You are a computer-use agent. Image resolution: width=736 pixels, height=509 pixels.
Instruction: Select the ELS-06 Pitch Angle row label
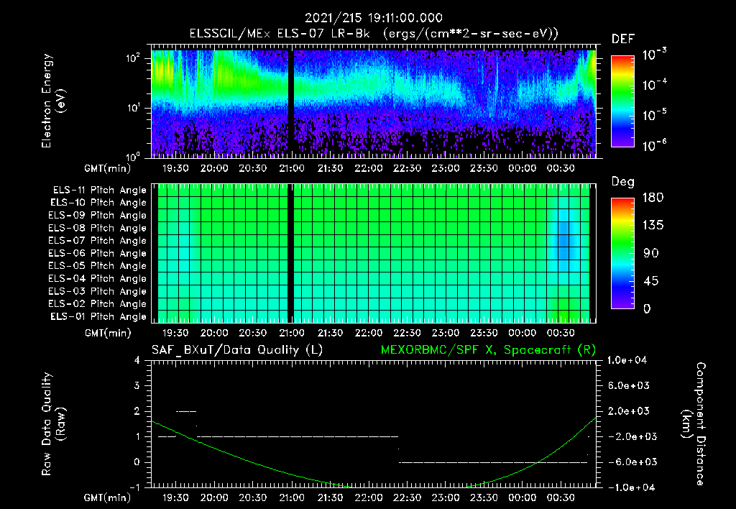(98, 254)
